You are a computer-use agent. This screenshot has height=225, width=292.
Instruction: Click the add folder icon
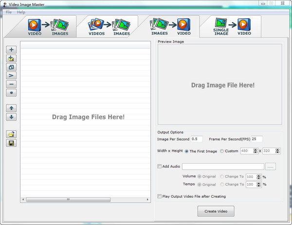click(12, 58)
